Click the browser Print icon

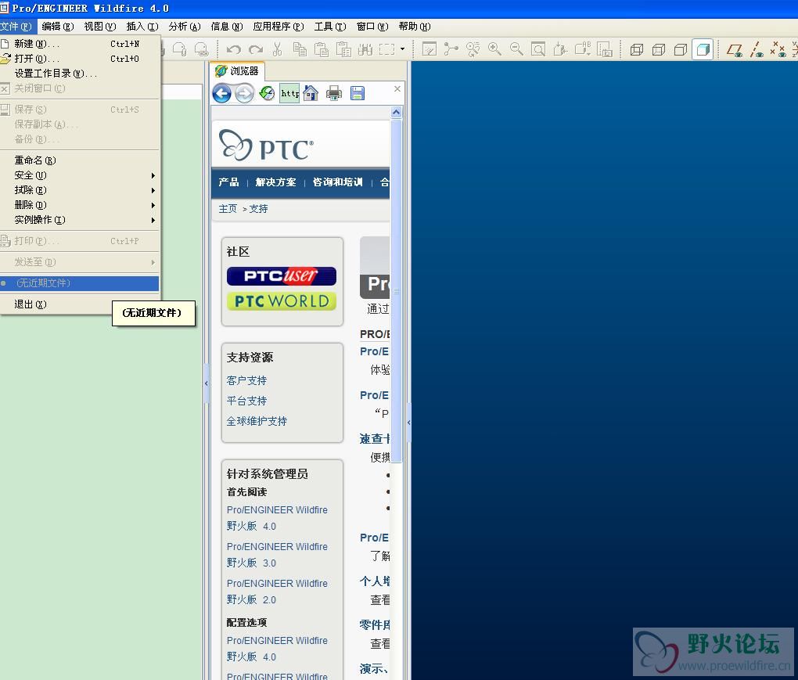(x=334, y=93)
